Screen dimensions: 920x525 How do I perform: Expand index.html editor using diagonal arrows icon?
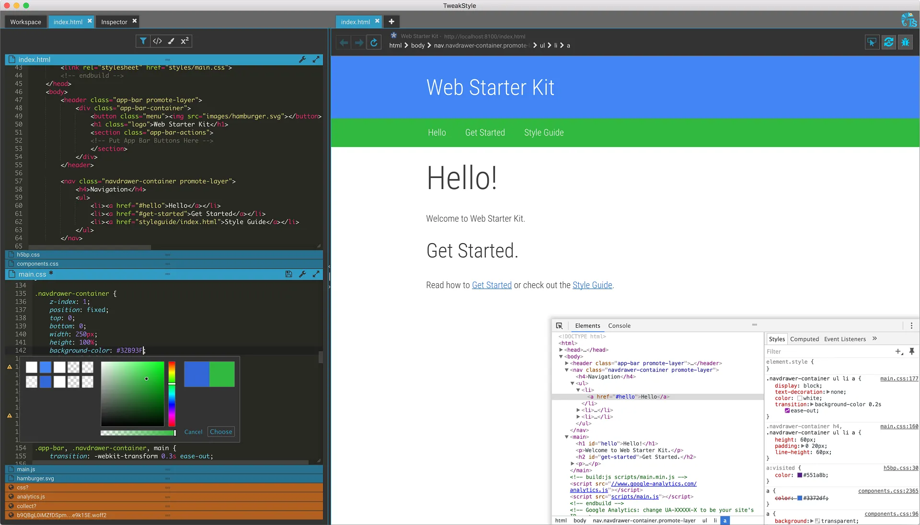pos(316,59)
